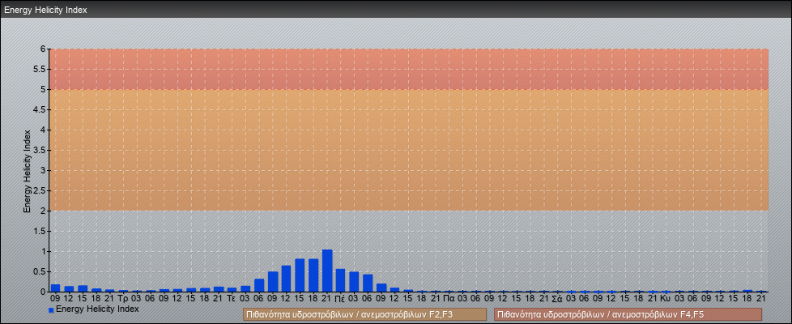Select the tallest blue bar in chart
792x324 pixels.
point(327,271)
